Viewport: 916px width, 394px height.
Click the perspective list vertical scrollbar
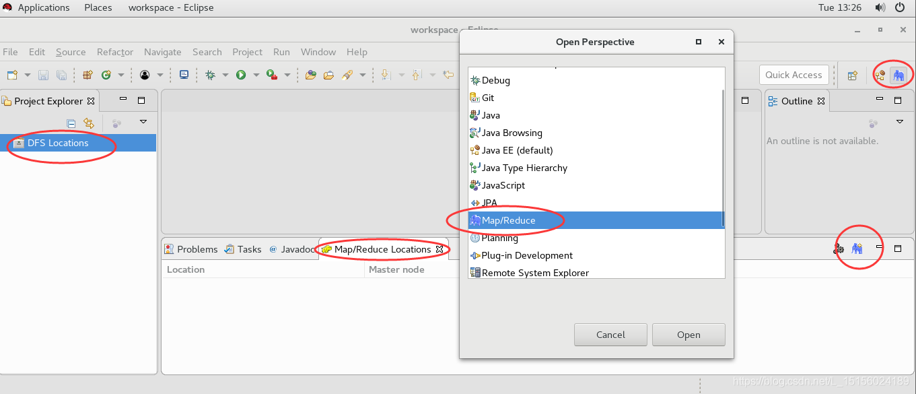point(723,158)
